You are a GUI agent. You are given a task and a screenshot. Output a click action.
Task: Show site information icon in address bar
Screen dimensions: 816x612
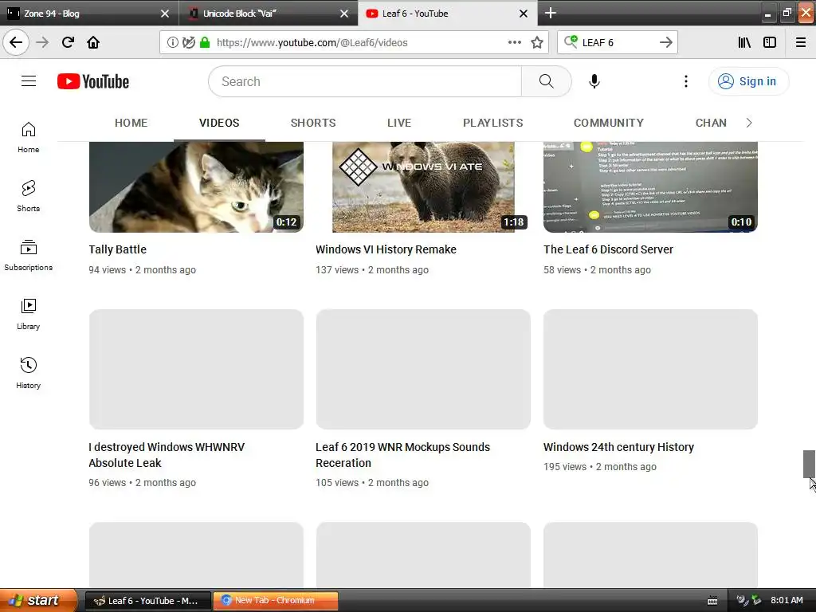tap(173, 42)
